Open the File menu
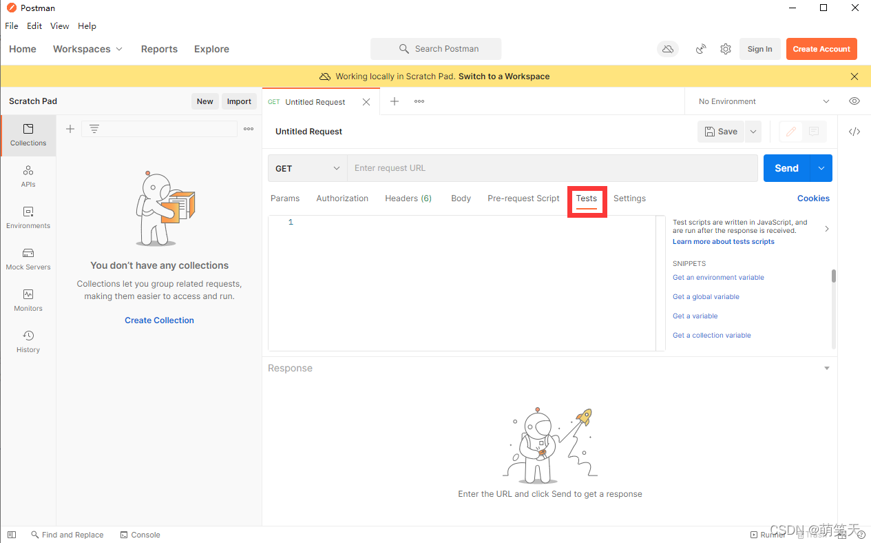 tap(12, 26)
